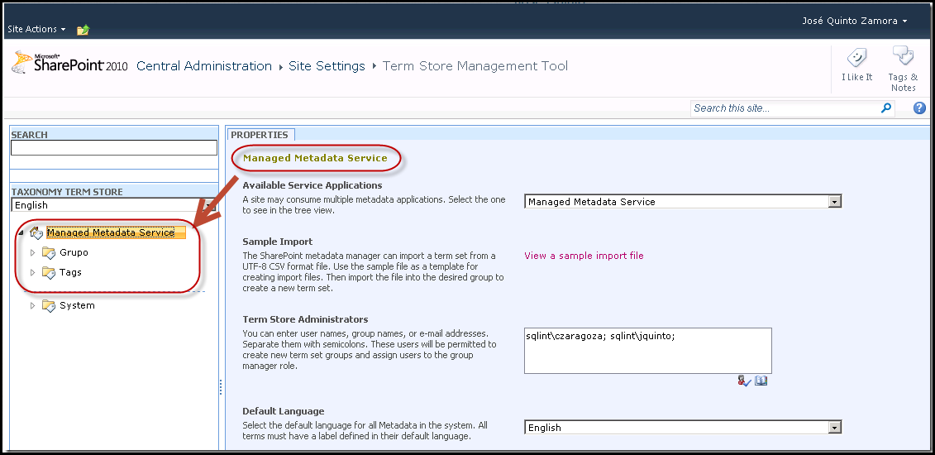Click the Navigate Up folder icon
Image resolution: width=935 pixels, height=455 pixels.
pos(83,29)
